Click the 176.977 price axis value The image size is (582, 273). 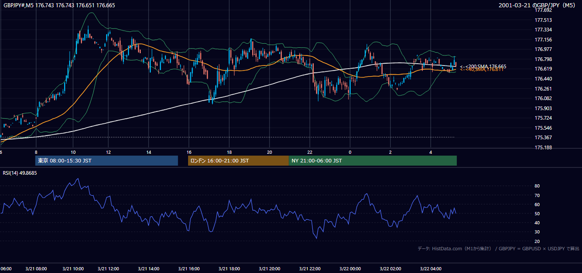pos(543,49)
